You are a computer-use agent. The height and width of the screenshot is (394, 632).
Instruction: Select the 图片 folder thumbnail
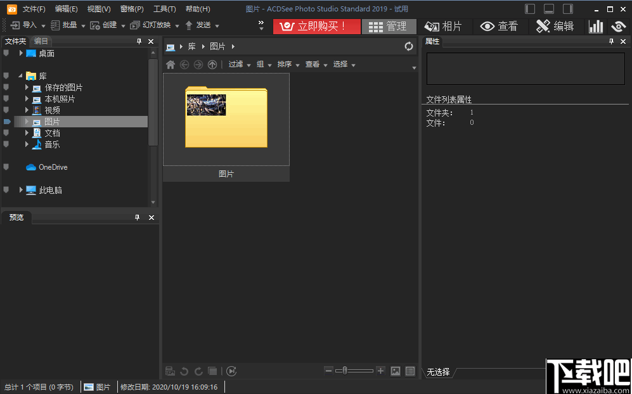pyautogui.click(x=226, y=118)
